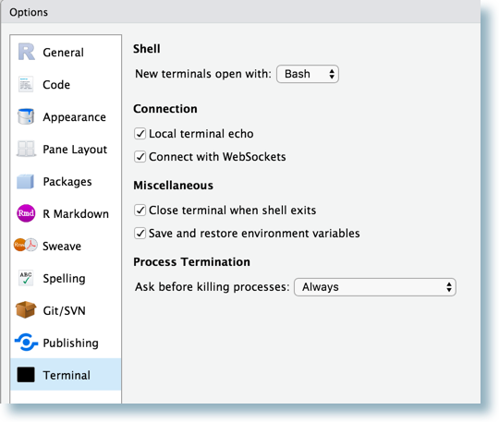The width and height of the screenshot is (499, 422).
Task: Click the Options dialog title bar
Action: (240, 12)
